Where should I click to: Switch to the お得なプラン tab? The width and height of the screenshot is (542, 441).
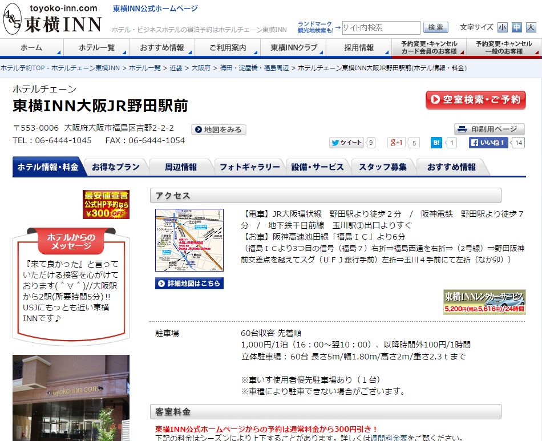[115, 167]
